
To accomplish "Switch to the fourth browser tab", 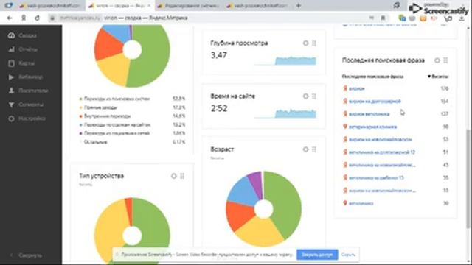I will (x=257, y=6).
